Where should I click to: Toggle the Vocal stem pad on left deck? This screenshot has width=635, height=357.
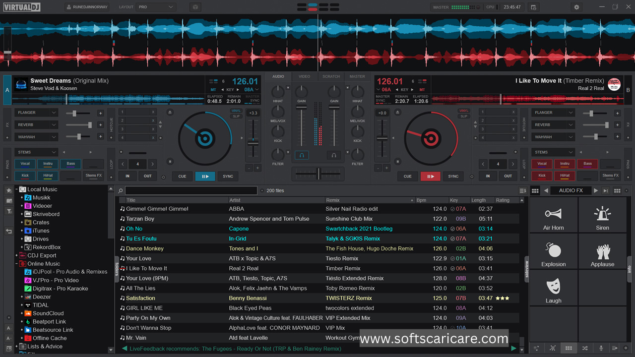pyautogui.click(x=25, y=164)
